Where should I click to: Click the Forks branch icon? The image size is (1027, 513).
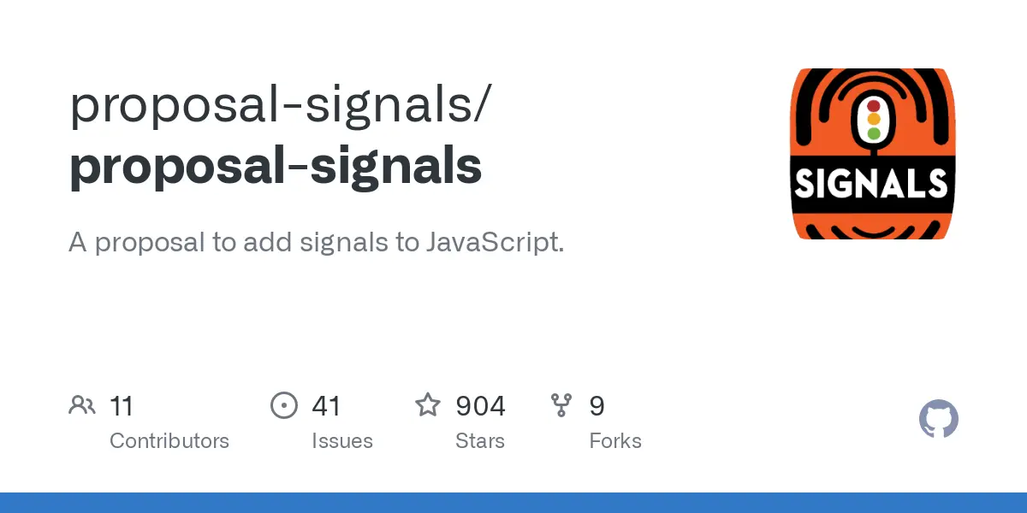[x=561, y=405]
